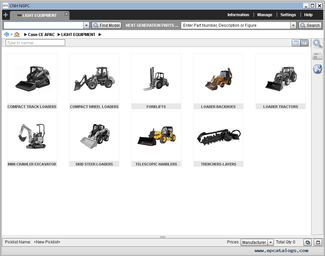Open TELESCOPIC HANDLERS thumbnail
Viewport: 325px width, 256px height.
coord(156,139)
